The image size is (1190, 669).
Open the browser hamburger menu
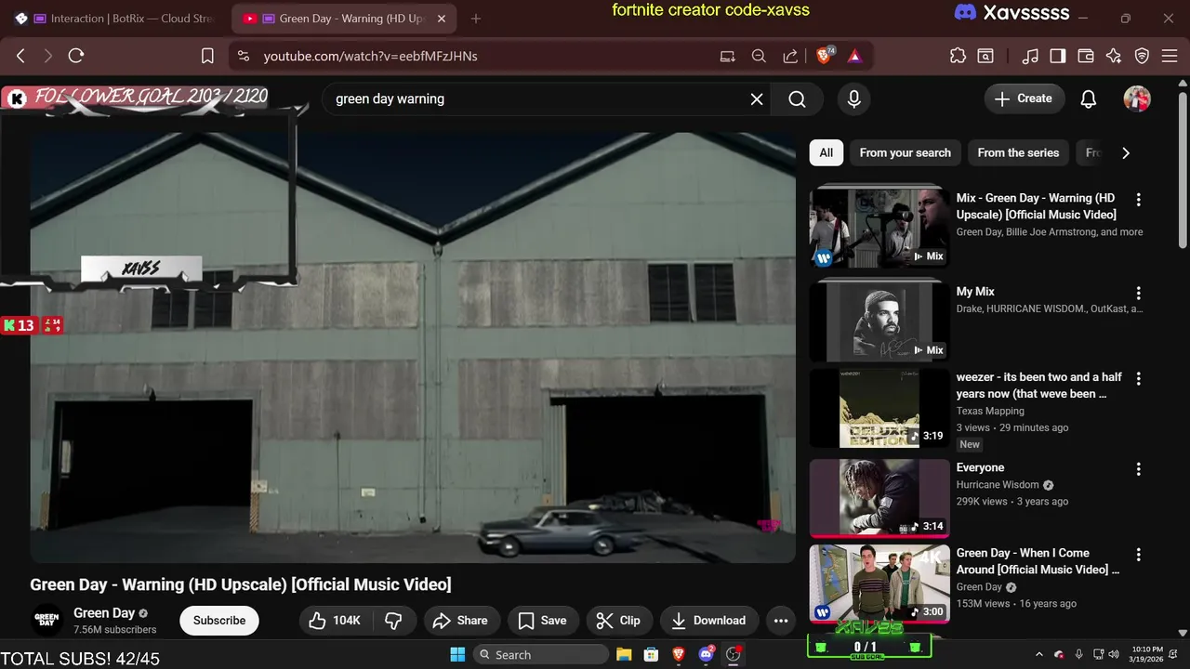tap(1170, 56)
